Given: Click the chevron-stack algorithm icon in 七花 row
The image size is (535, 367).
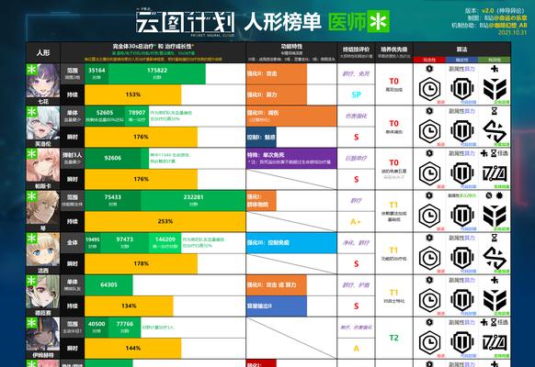Looking at the screenshot, I should coord(495,89).
